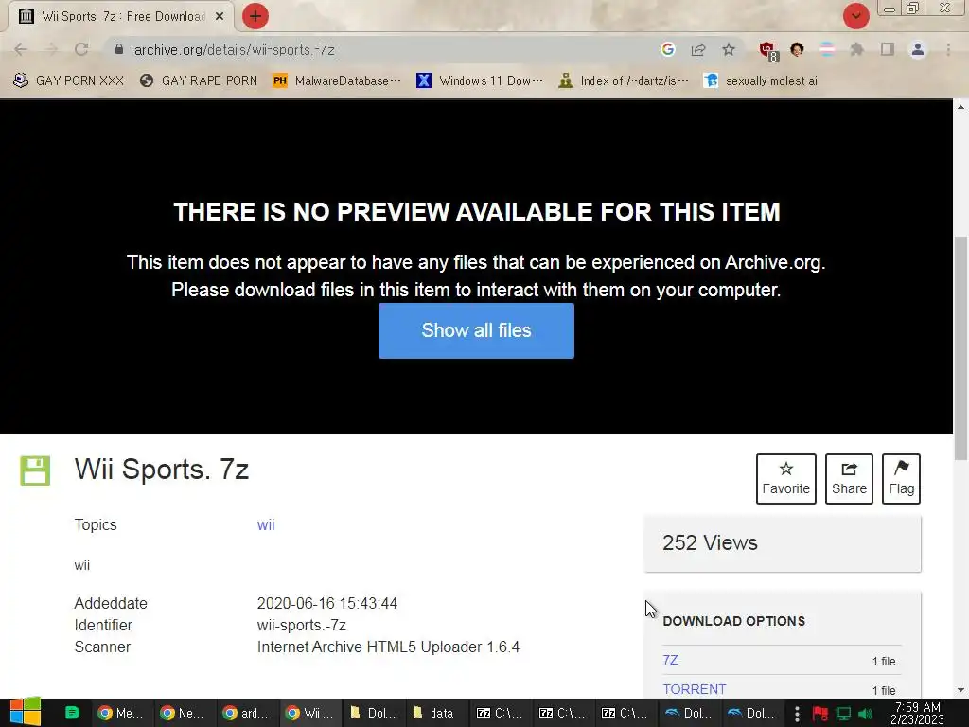Open the uBlock Origin extension icon
Viewport: 969px width, 727px height.
768,51
